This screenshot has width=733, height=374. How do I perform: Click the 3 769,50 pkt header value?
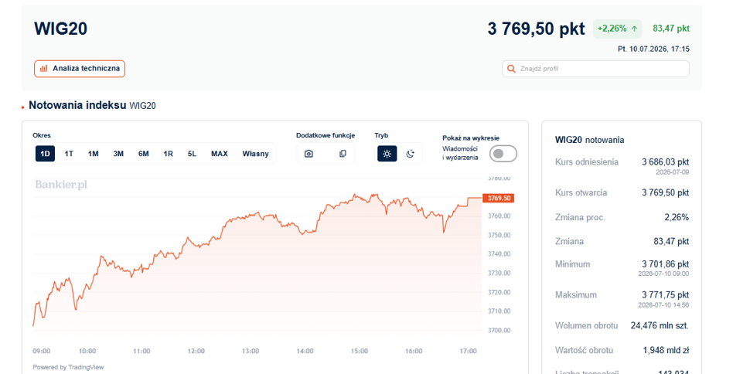536,29
